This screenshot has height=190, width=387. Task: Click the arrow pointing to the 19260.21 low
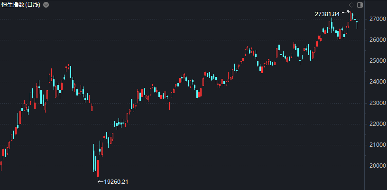click(x=100, y=181)
